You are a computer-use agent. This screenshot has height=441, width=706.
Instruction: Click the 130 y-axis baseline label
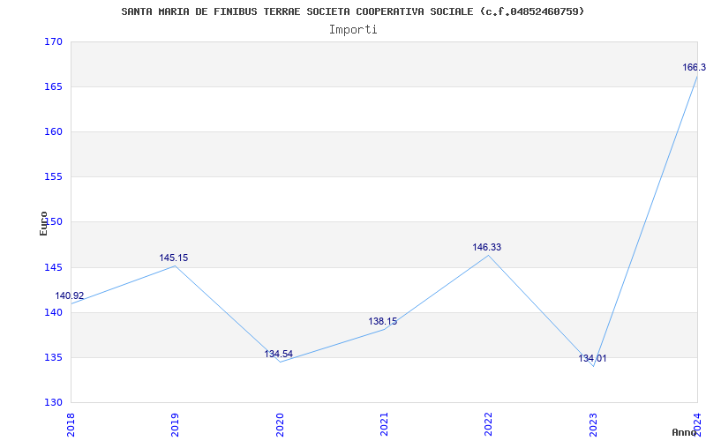(53, 402)
